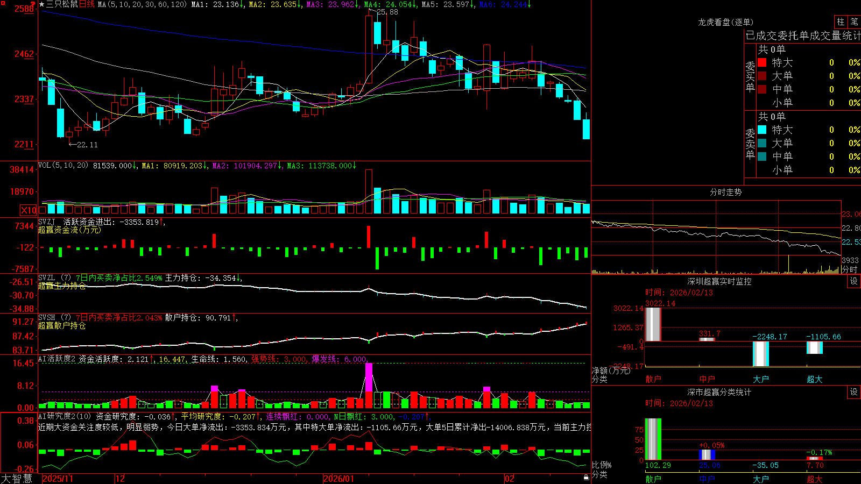Click the 日线 period label

click(87, 4)
